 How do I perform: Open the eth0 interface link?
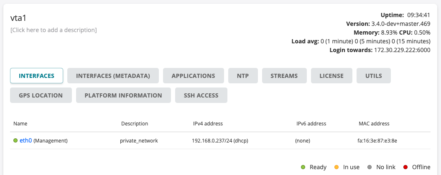[26, 141]
